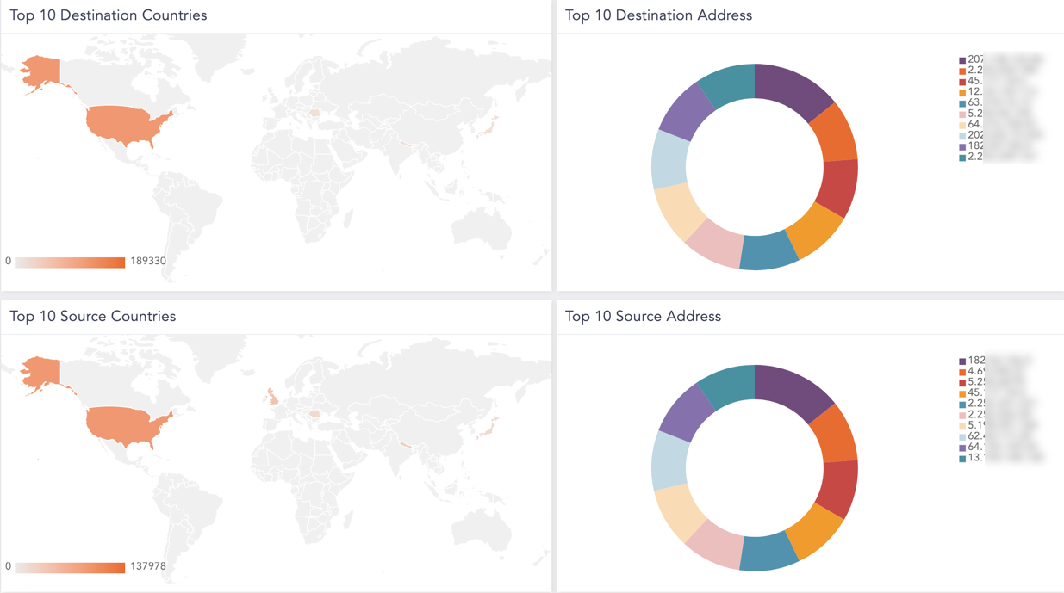Click the orange '12.' legend swatch in Destination Address
Image resolution: width=1064 pixels, height=593 pixels.
tap(962, 93)
